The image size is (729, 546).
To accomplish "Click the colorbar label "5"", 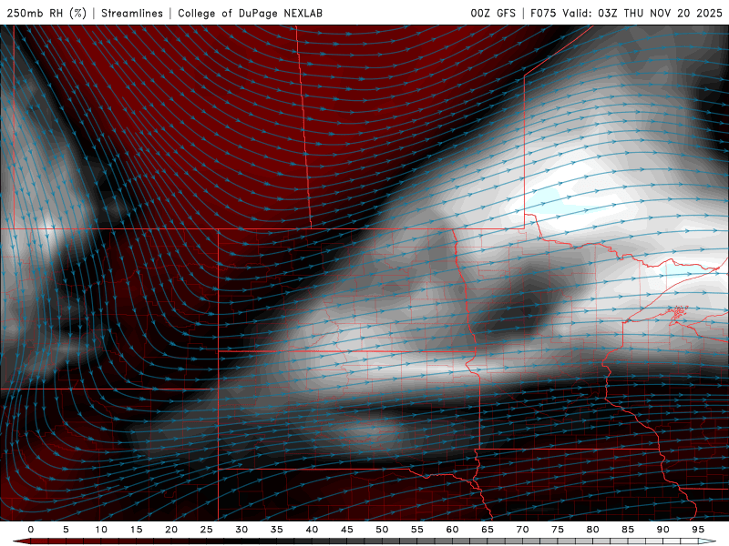I will (66, 530).
